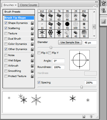Choose the hard round 55 brush

pos(67,25)
